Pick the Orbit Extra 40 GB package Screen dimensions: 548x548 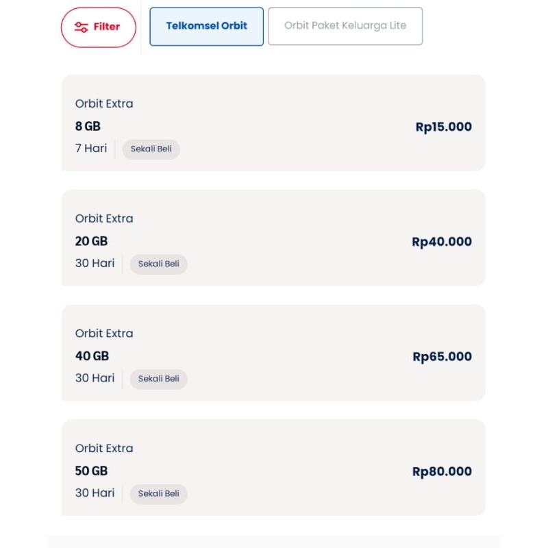click(x=273, y=353)
